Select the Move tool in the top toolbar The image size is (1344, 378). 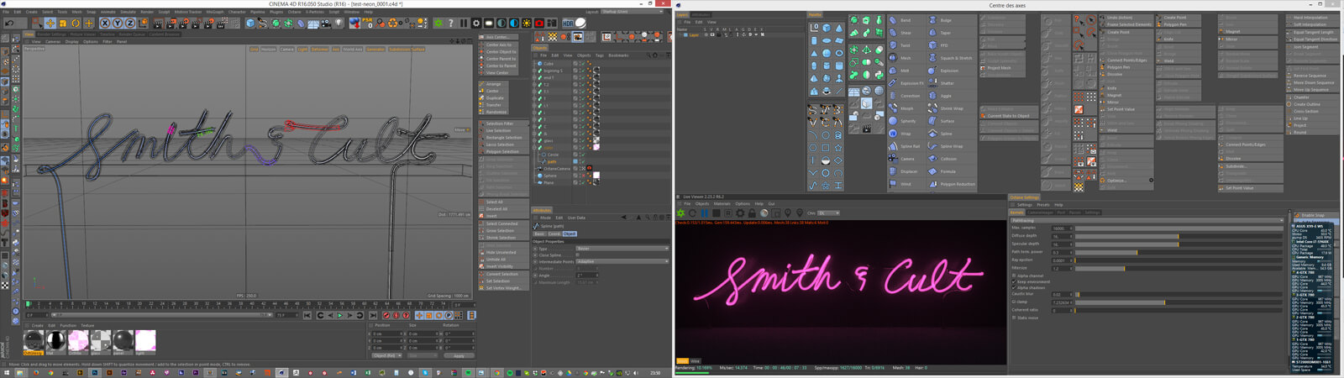click(x=50, y=23)
